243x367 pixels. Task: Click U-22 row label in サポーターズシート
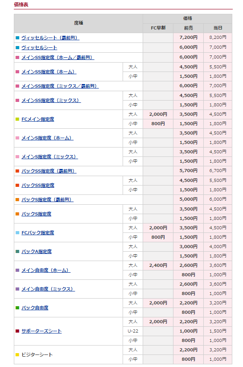pyautogui.click(x=133, y=331)
